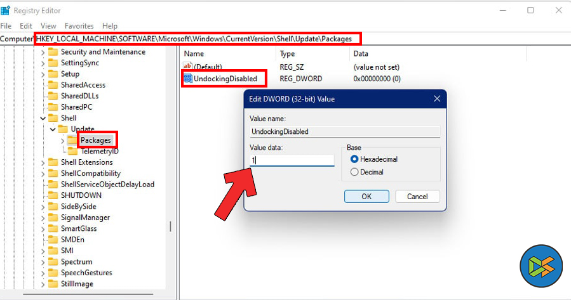Select the Decimal base option
This screenshot has width=571, height=300.
[354, 172]
